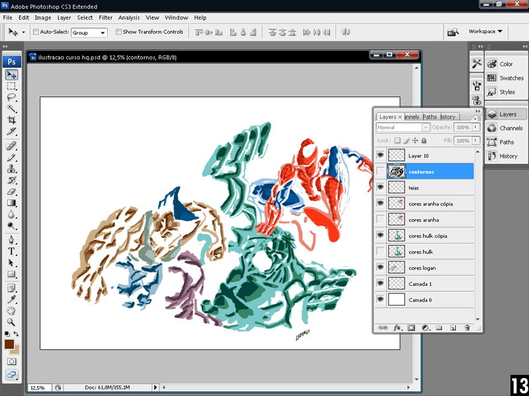Click the link layers icon

point(383,327)
